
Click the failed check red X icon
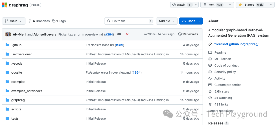(127, 34)
